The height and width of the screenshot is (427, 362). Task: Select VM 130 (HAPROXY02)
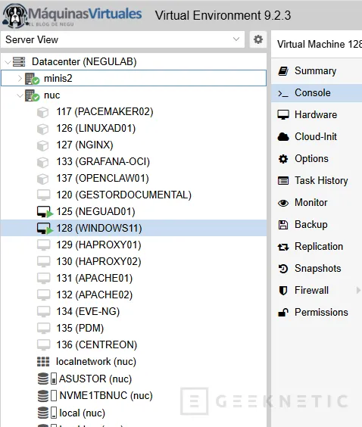pyautogui.click(x=99, y=261)
